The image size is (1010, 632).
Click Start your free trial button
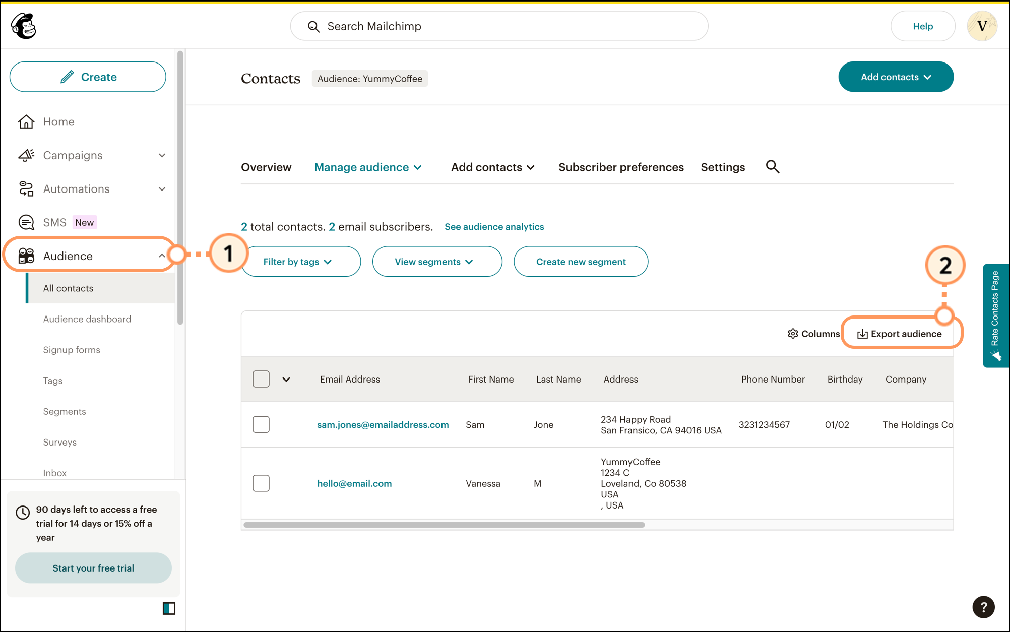(x=93, y=568)
